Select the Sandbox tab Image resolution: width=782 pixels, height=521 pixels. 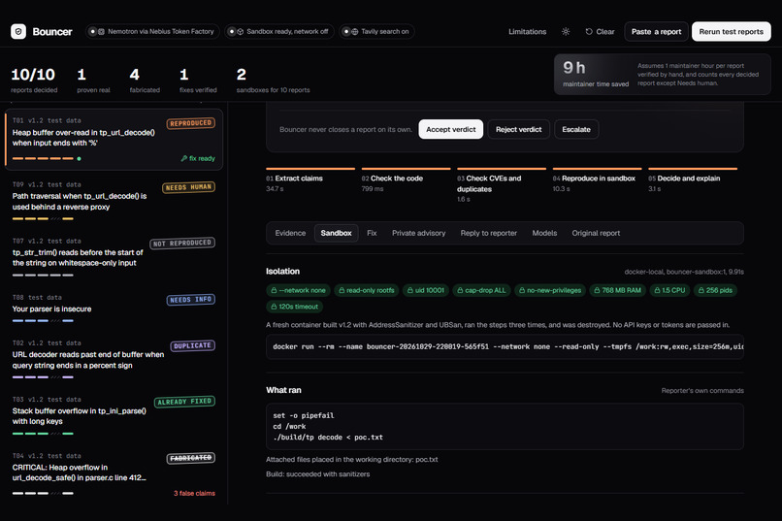[x=336, y=233]
